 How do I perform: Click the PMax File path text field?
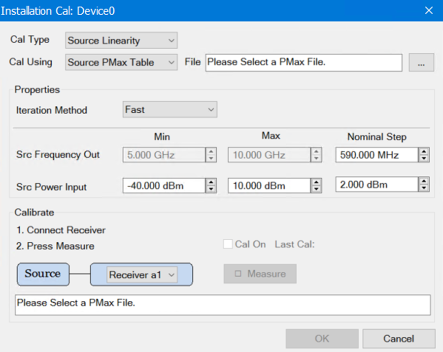(304, 63)
